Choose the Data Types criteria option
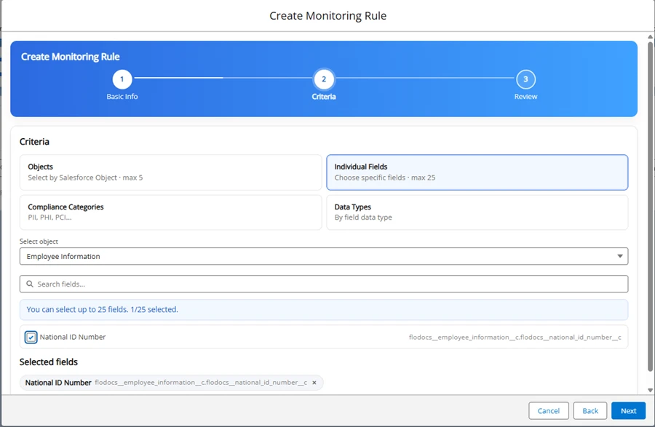This screenshot has height=427, width=655. [477, 212]
